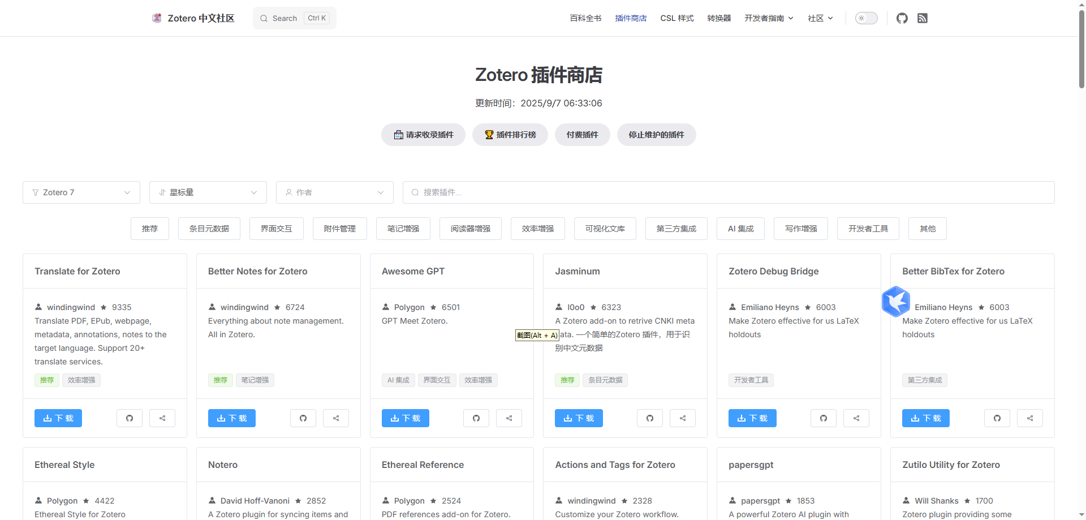
Task: Click the 停止维护的插件 button
Action: pyautogui.click(x=657, y=135)
